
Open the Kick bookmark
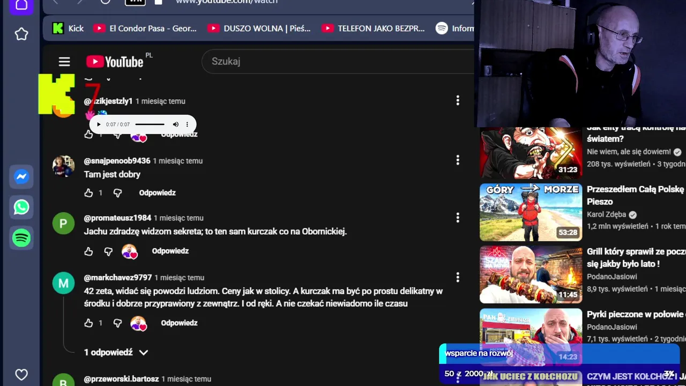[68, 28]
